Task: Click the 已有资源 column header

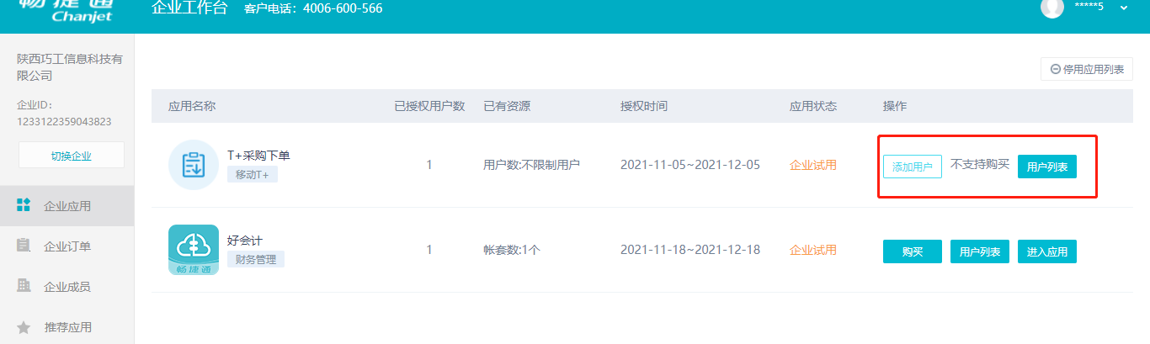Action: point(507,106)
